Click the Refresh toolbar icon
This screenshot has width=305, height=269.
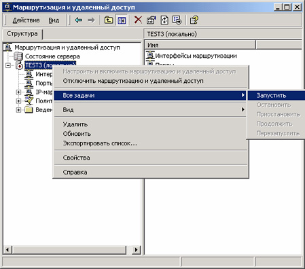point(164,20)
